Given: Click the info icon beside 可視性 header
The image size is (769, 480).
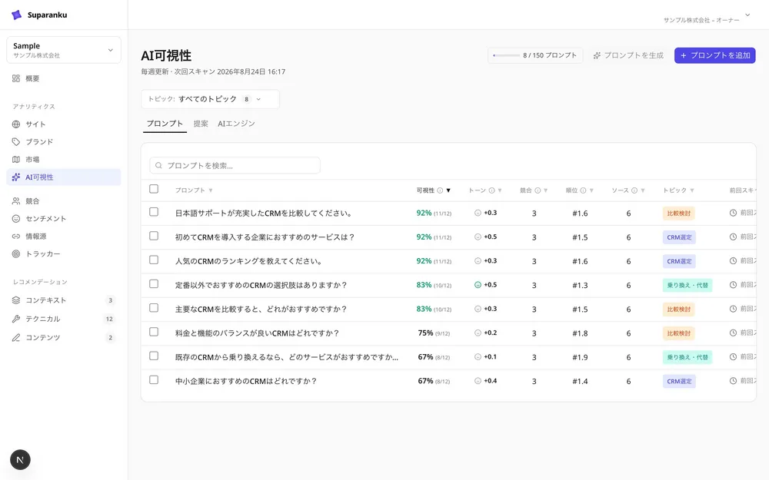Looking at the screenshot, I should pos(440,190).
